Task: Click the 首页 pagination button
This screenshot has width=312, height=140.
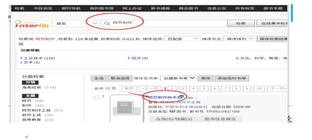Action: click(129, 88)
